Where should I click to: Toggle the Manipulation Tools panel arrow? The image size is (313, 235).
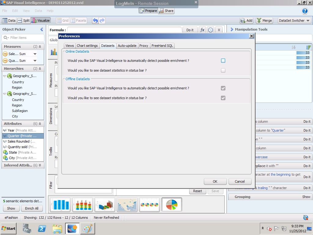[x=232, y=29]
